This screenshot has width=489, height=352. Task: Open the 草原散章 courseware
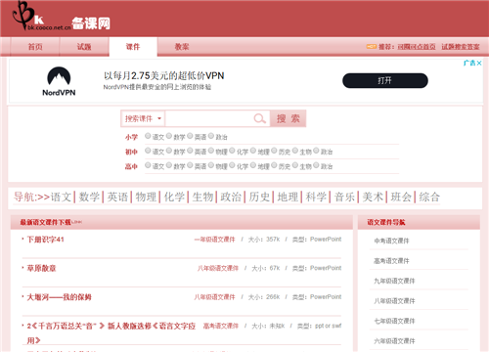(41, 268)
